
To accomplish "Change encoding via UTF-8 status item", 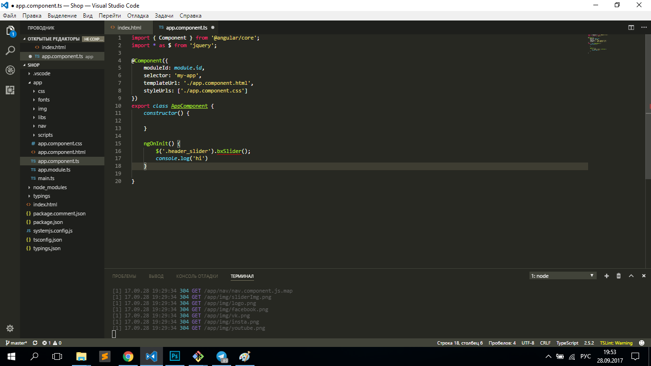I will tap(528, 343).
